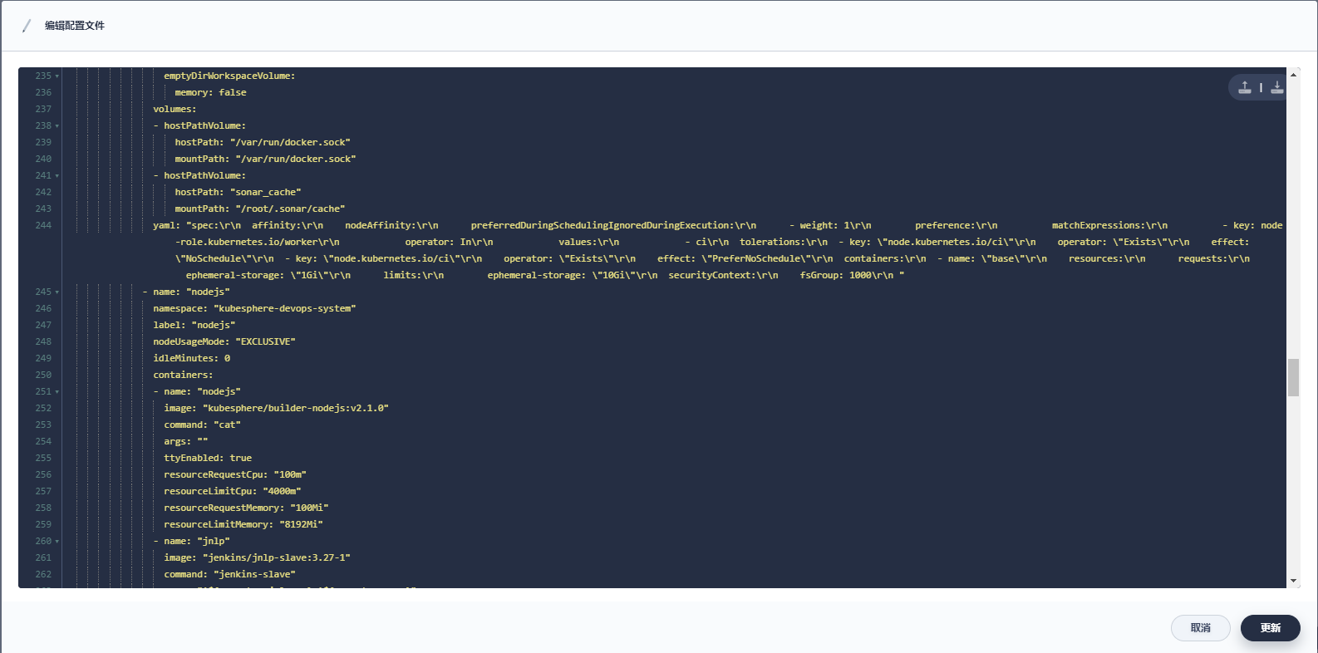
Task: Place cursor on nodeUsageMode EXCLUSIVE line
Action: coord(224,341)
